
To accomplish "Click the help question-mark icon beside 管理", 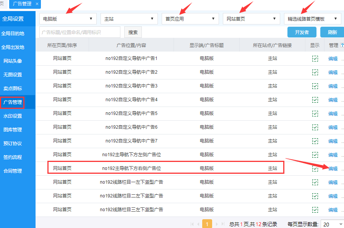I will point(342,45).
